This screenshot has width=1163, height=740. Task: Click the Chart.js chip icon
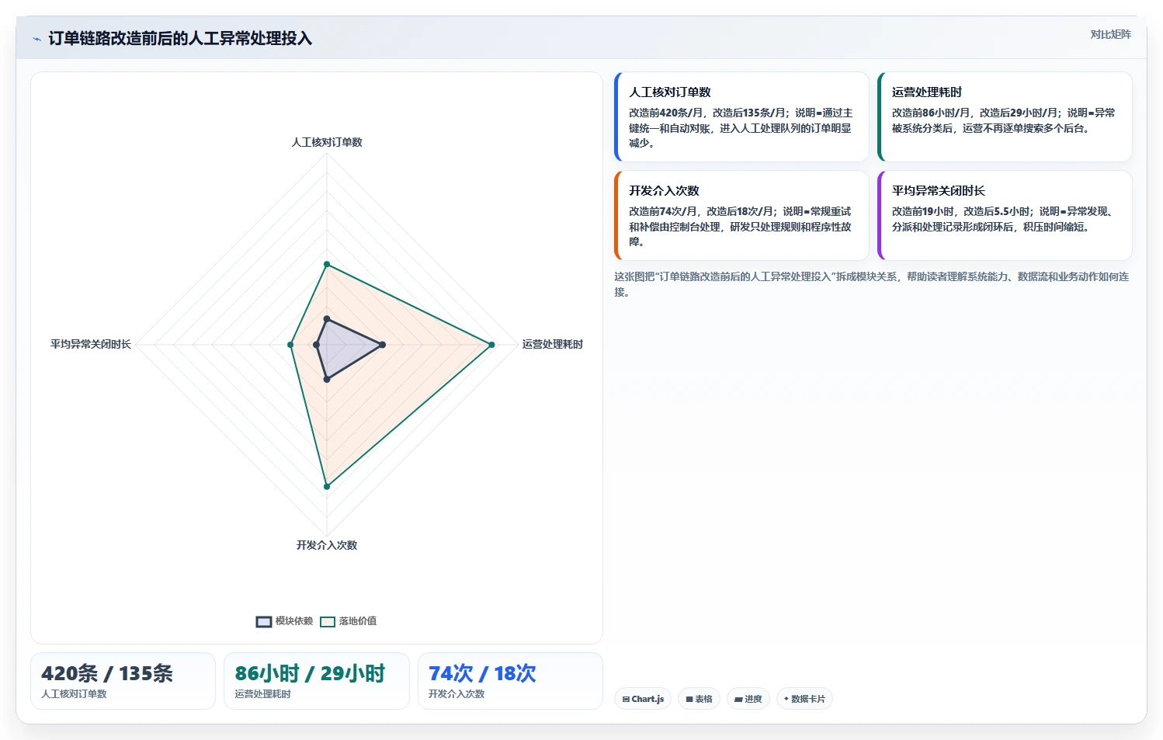click(626, 700)
